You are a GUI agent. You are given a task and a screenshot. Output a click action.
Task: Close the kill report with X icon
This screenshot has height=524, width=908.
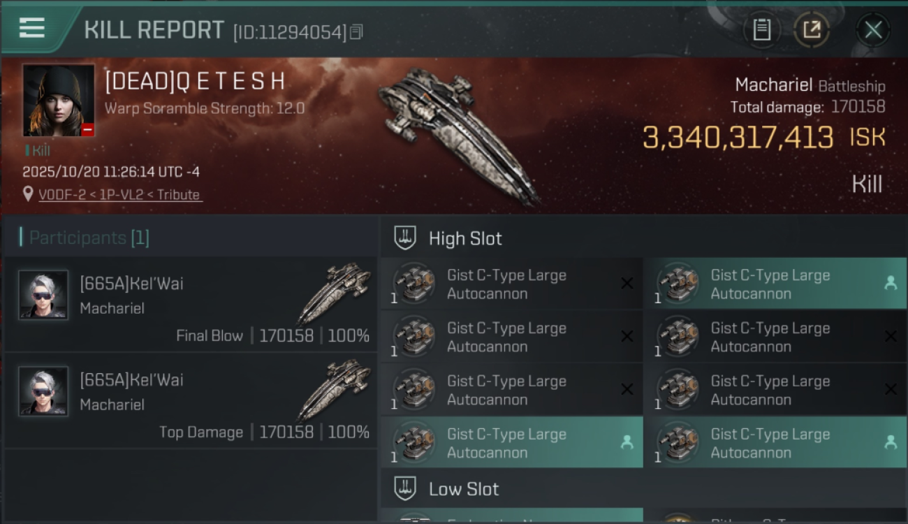click(x=873, y=30)
